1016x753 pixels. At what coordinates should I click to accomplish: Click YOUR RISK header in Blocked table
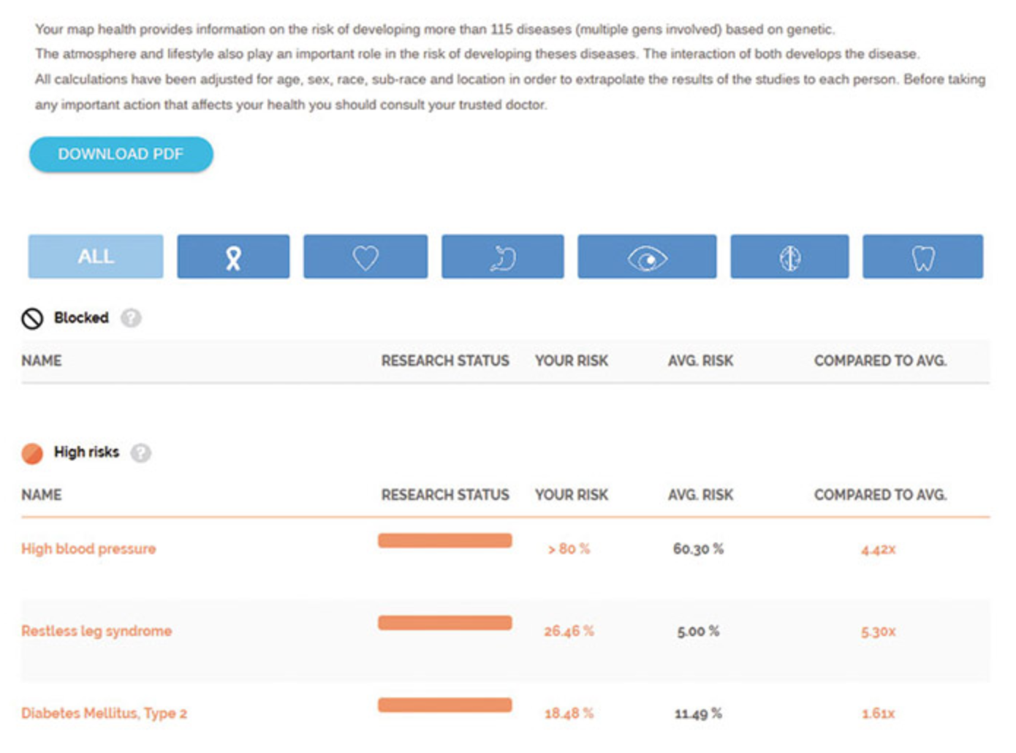572,360
